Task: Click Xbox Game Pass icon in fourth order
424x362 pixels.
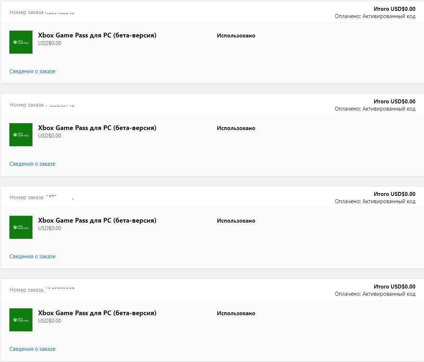Action: (21, 320)
